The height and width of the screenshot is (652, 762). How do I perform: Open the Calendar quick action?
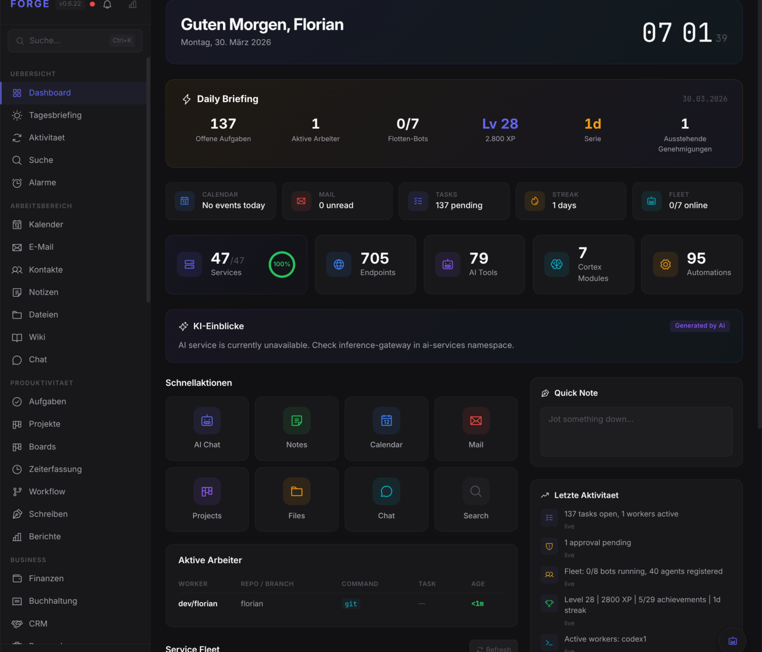point(386,428)
